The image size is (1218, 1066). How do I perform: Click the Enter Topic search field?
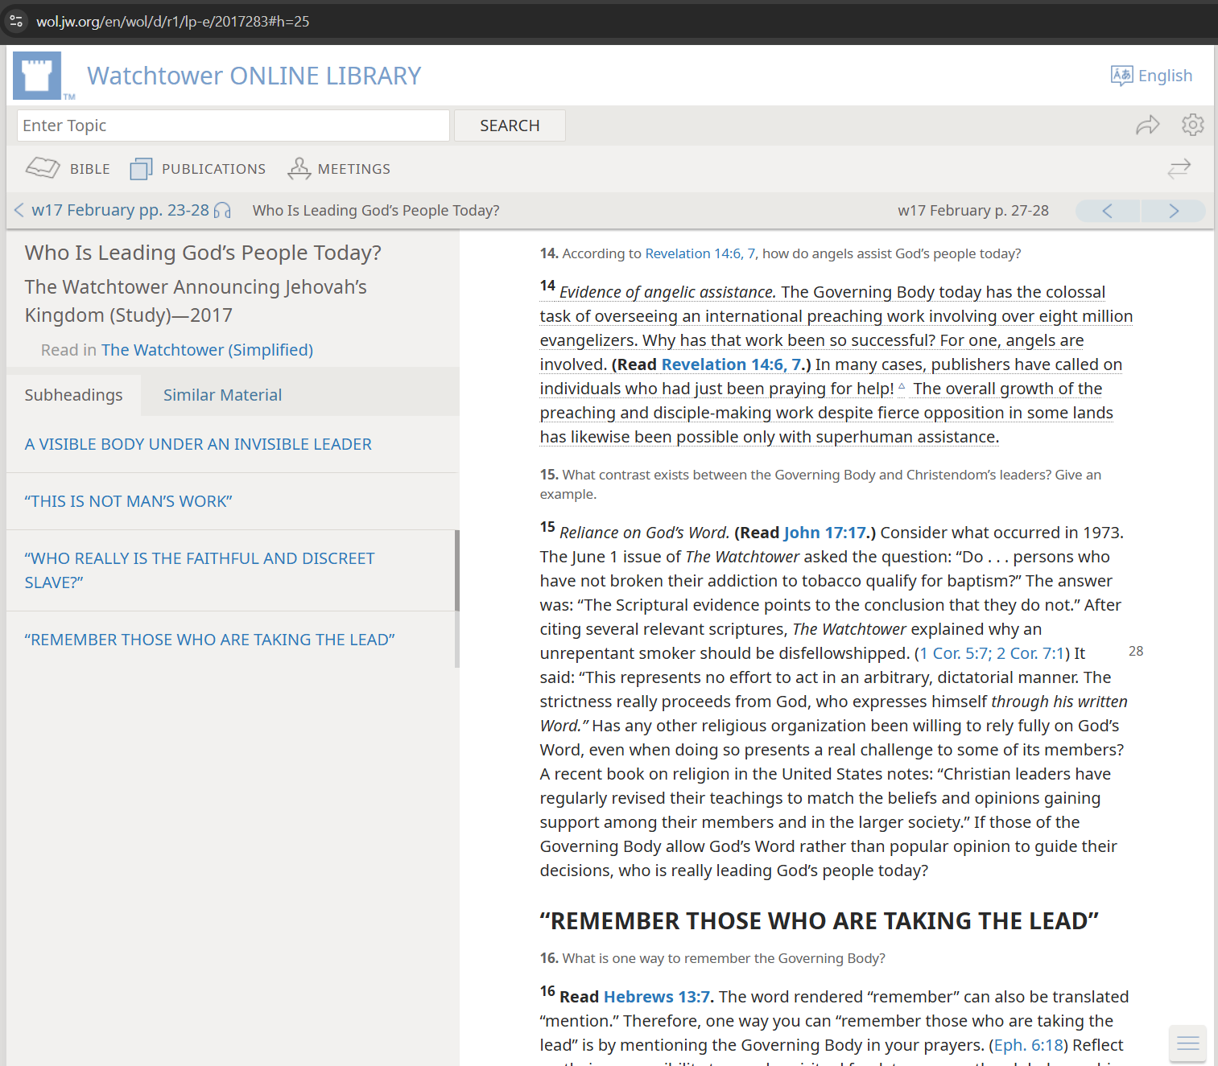233,126
